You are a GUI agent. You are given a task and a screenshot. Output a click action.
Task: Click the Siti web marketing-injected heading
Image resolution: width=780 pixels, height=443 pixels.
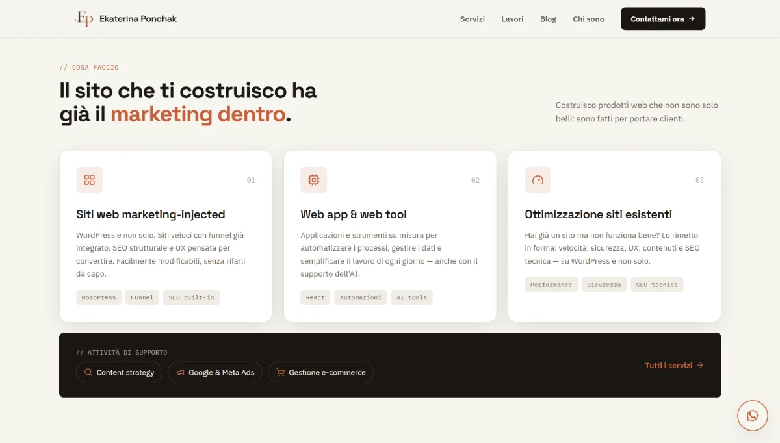151,214
